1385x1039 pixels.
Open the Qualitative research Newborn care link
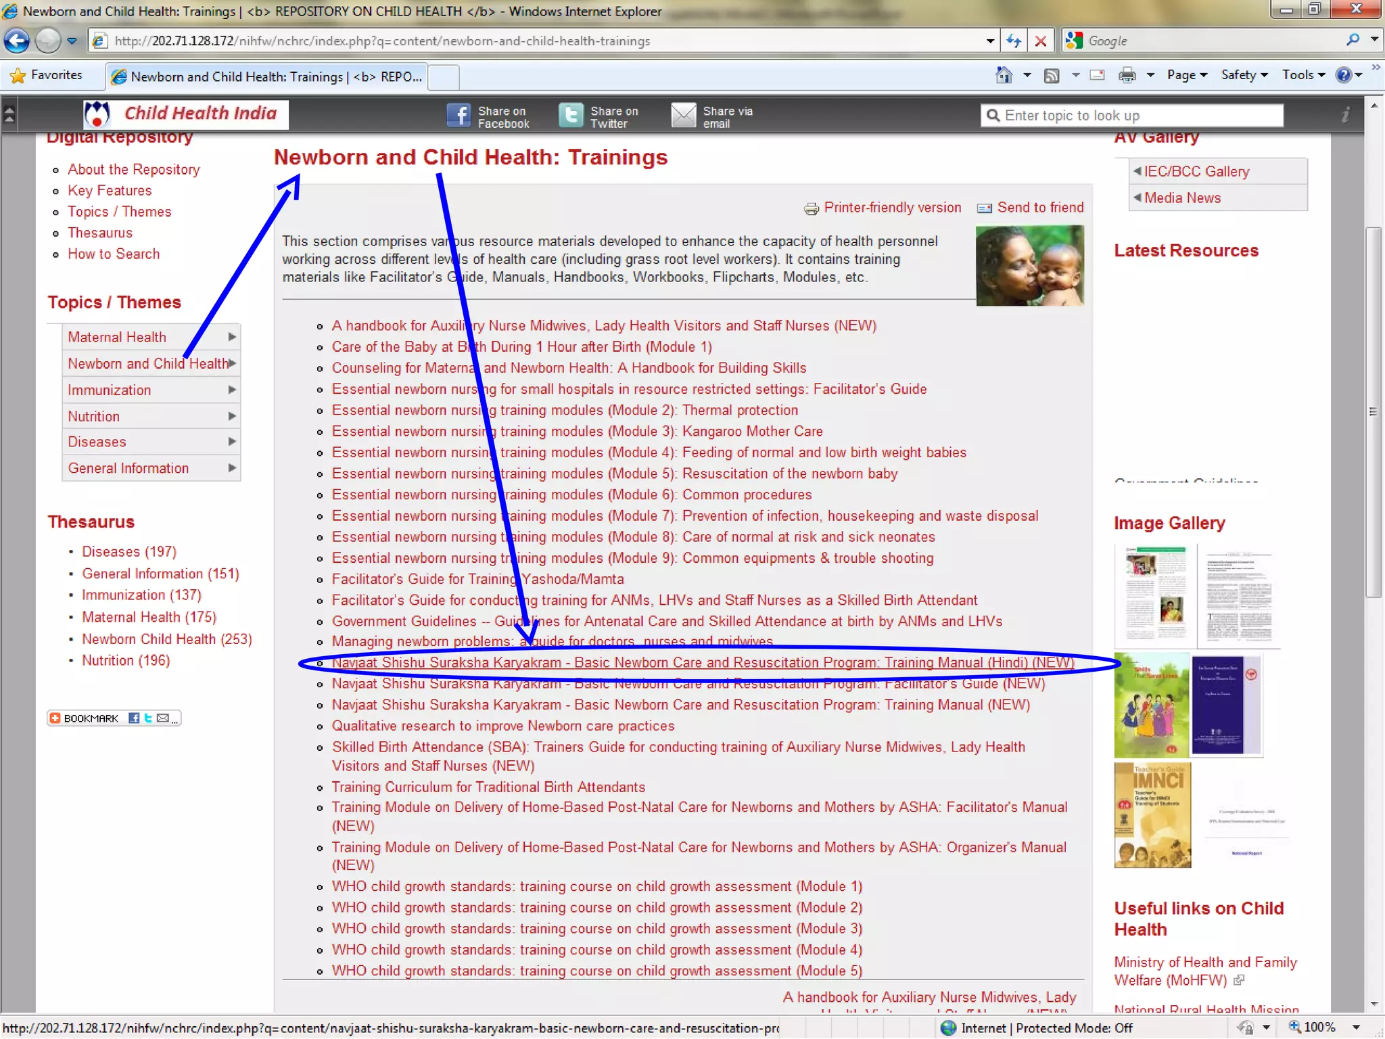click(502, 726)
